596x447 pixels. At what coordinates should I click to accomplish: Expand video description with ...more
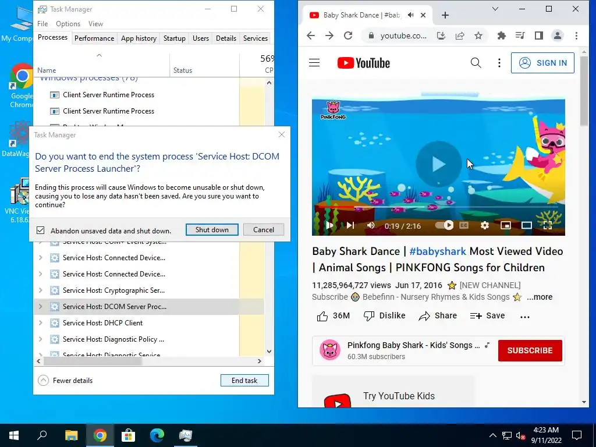pos(540,297)
